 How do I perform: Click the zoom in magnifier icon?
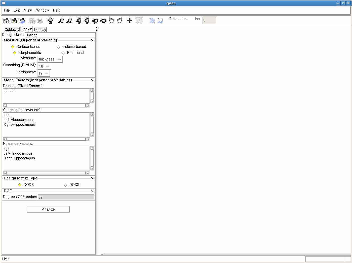pos(69,21)
